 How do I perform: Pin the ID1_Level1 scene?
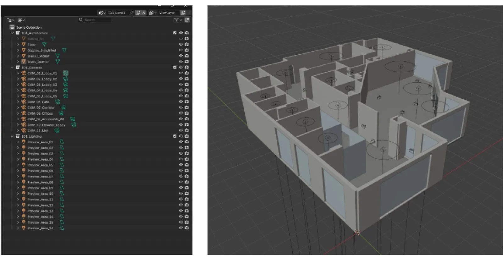132,13
